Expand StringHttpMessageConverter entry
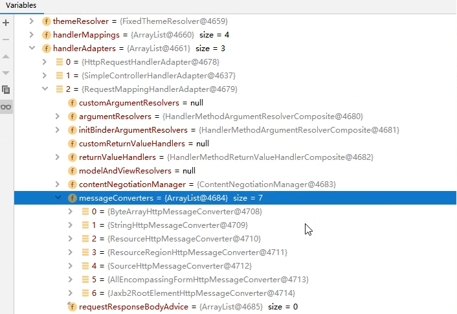457x314 pixels. pyautogui.click(x=71, y=225)
